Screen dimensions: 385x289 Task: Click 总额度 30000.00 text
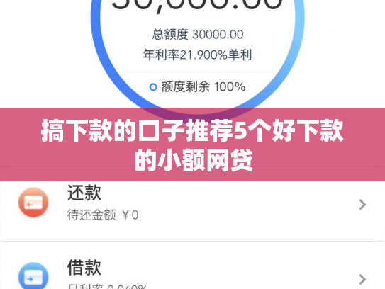198,34
